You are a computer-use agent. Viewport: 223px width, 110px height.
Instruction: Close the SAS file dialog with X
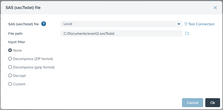click(x=215, y=8)
